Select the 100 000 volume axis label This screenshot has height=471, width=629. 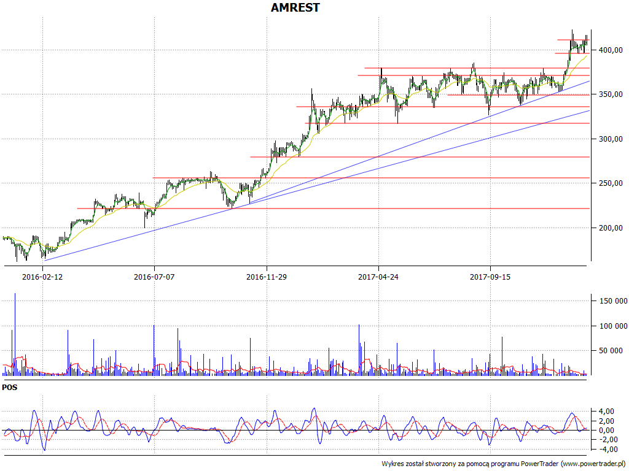614,326
